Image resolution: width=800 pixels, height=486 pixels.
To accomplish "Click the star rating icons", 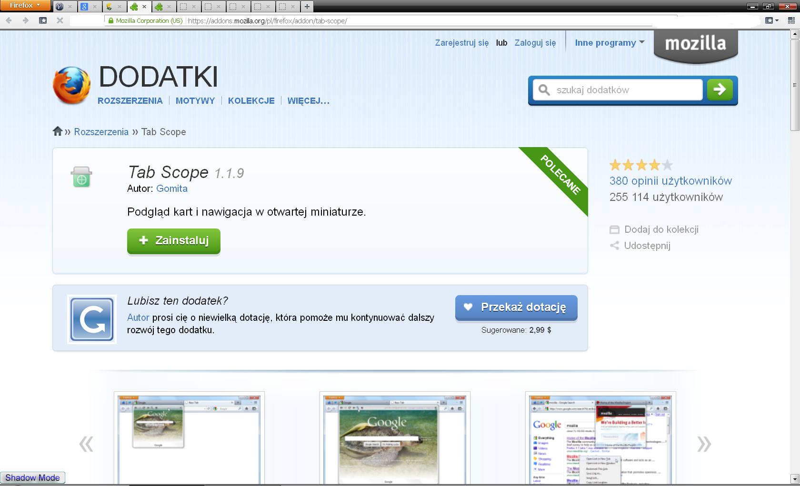I will coord(641,165).
